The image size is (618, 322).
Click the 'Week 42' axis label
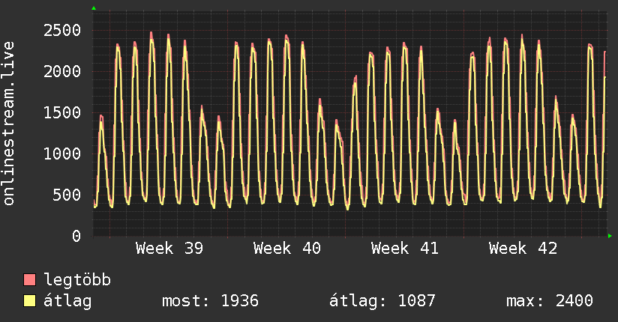click(523, 249)
